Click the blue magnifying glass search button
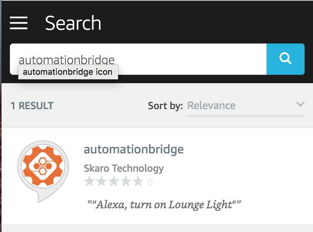 (x=285, y=59)
